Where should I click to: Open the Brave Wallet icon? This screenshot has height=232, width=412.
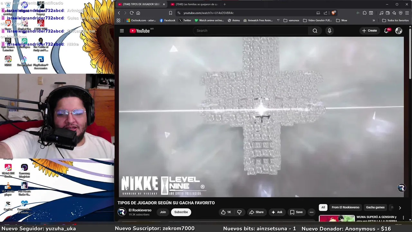coord(388,13)
